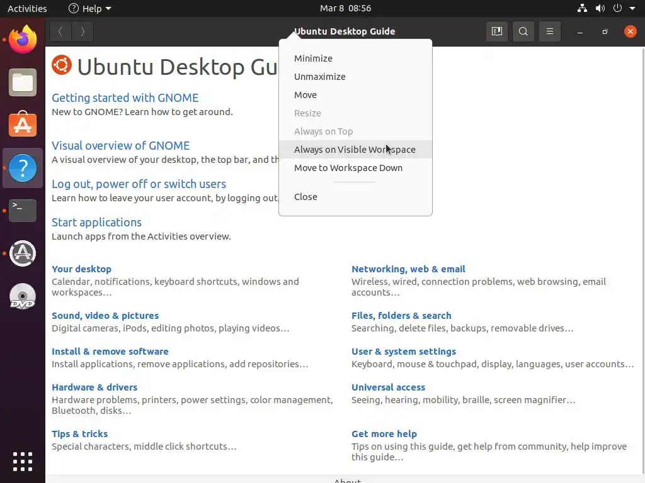Open User & system settings topic
The width and height of the screenshot is (645, 483).
[x=404, y=352]
